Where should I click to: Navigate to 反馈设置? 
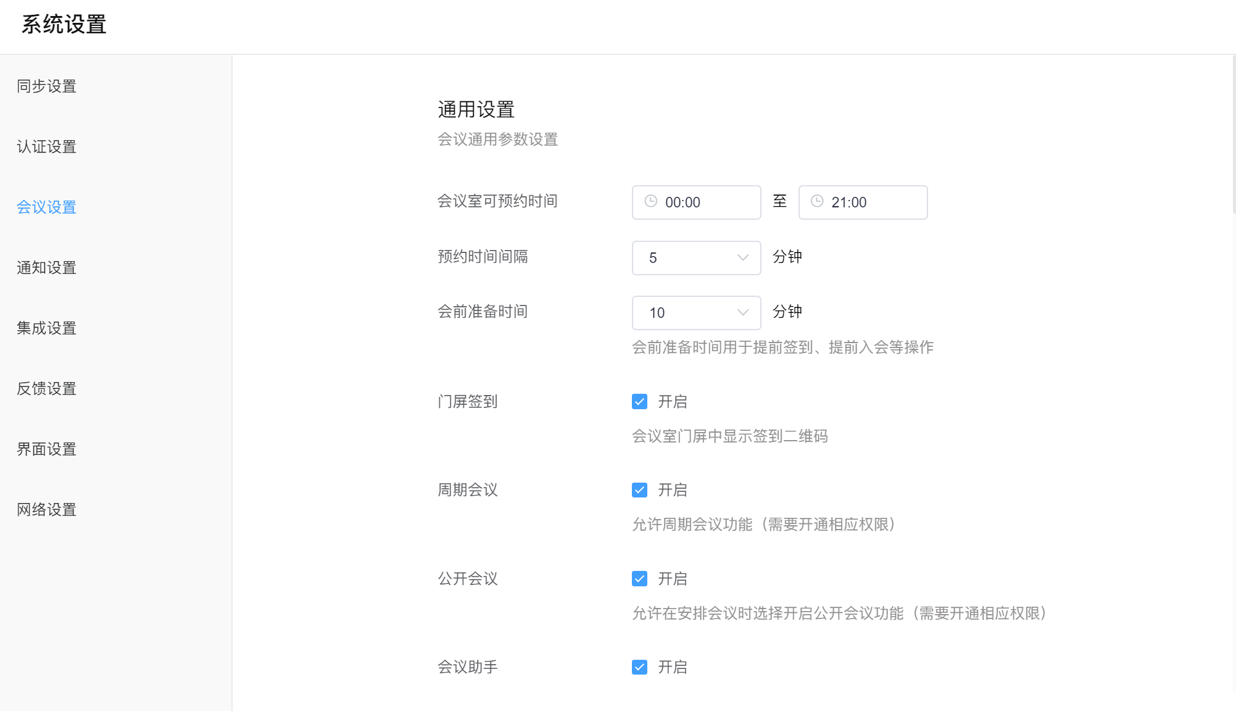pos(46,389)
